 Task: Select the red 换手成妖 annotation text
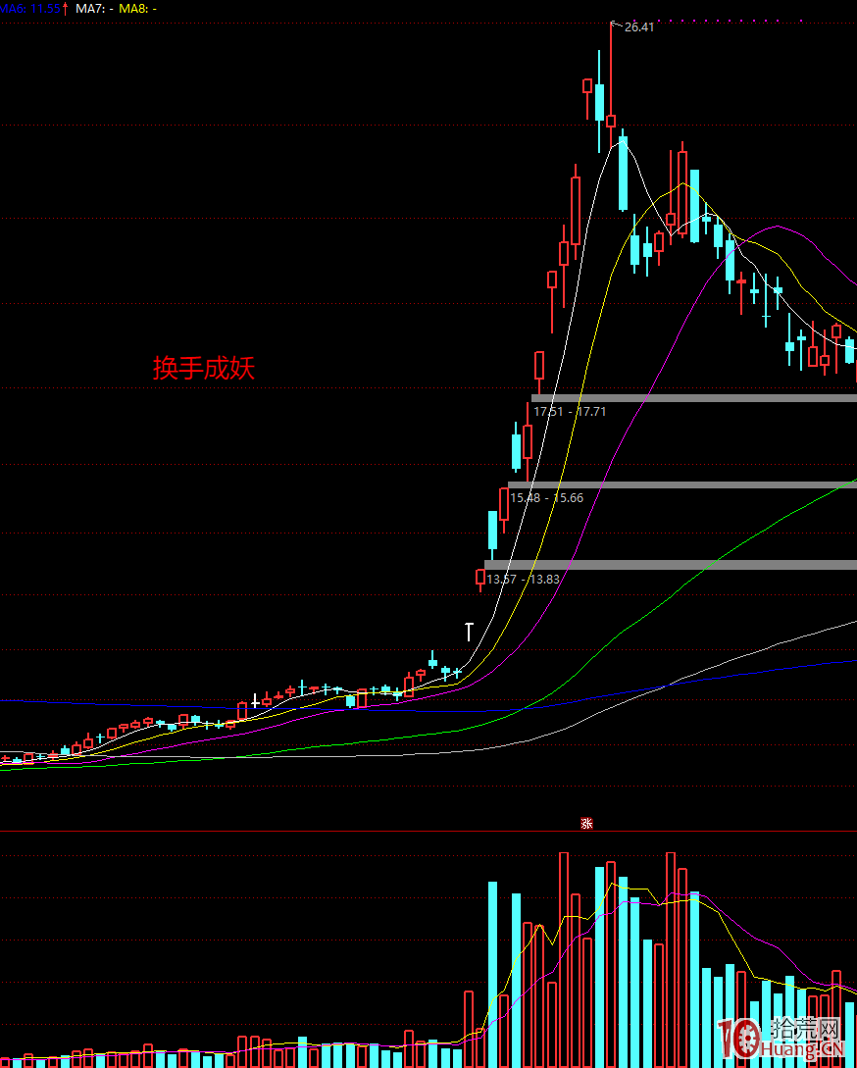pos(204,369)
